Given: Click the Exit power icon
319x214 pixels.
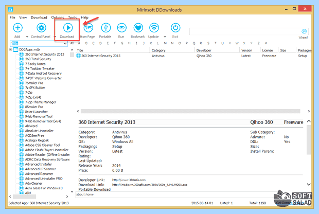Looking at the screenshot, I should [175, 28].
